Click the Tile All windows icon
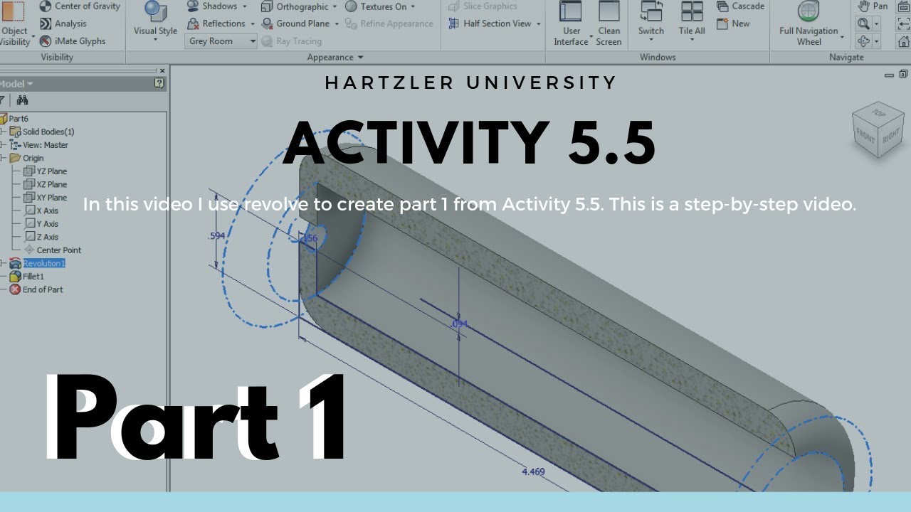911x512 pixels. click(x=692, y=11)
